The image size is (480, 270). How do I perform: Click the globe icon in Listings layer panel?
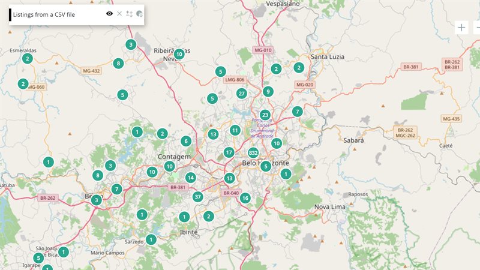click(139, 14)
